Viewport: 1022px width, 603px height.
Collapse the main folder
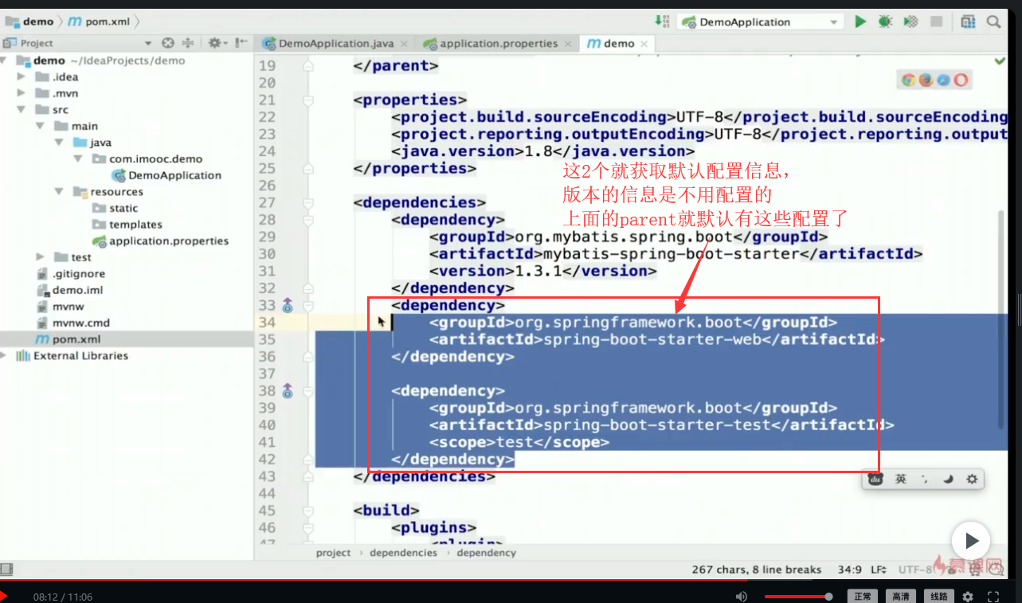coord(40,126)
